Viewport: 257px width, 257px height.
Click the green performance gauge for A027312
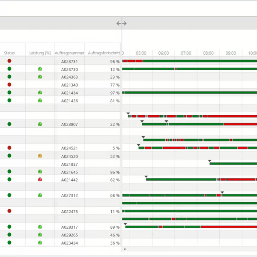click(x=40, y=195)
